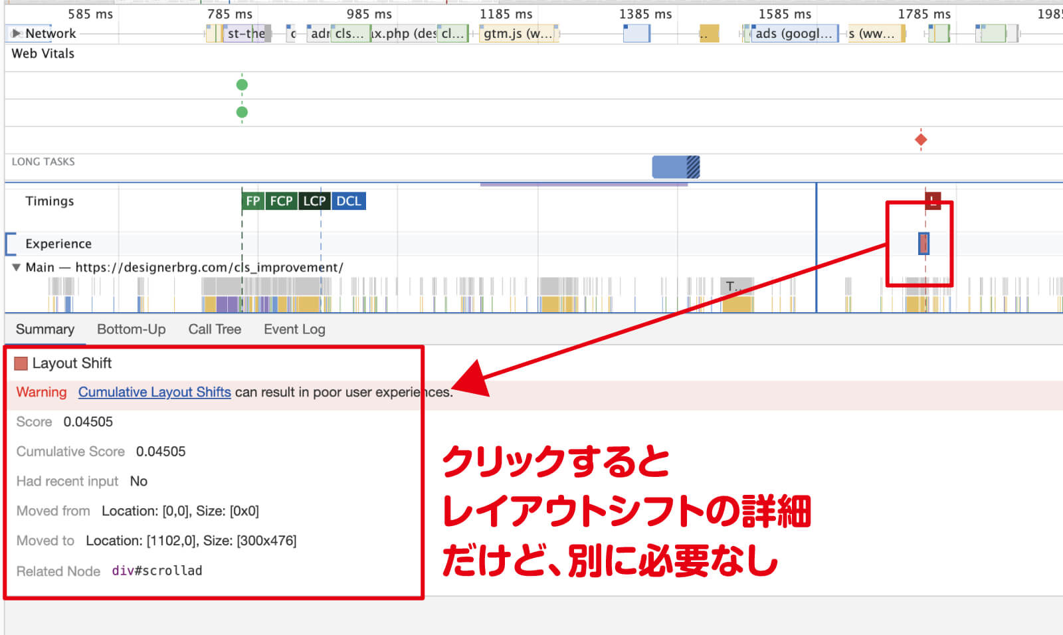1063x635 pixels.
Task: Click the red diamond Web Vitals marker
Action: 921,139
